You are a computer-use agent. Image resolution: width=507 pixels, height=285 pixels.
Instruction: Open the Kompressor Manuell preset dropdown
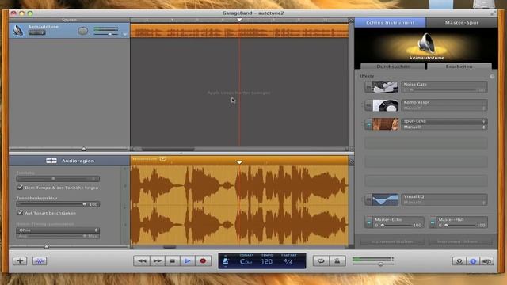pos(444,108)
